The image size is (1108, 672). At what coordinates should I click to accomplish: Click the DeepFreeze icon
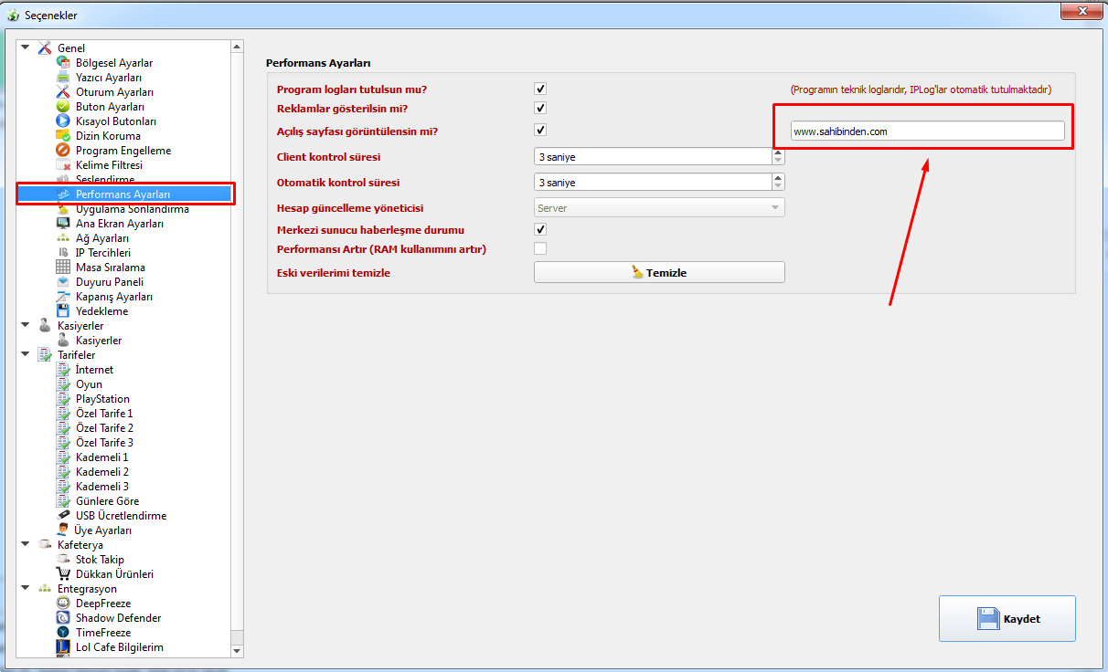pos(63,604)
